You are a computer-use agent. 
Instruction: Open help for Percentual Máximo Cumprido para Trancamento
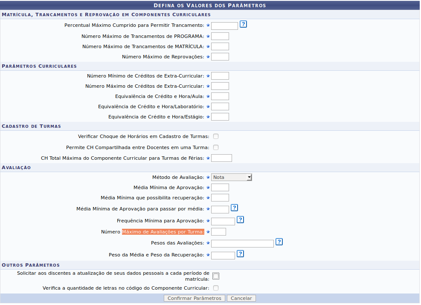click(x=243, y=24)
